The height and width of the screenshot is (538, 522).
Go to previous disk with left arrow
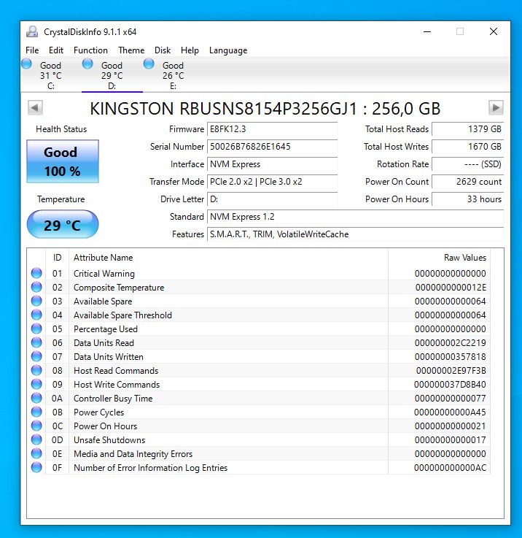pyautogui.click(x=35, y=108)
